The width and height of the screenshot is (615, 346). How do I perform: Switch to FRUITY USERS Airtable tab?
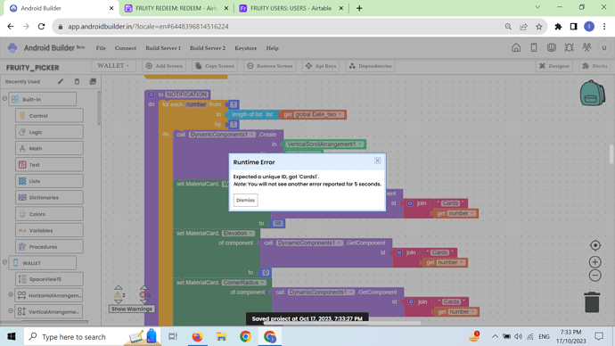coord(291,8)
